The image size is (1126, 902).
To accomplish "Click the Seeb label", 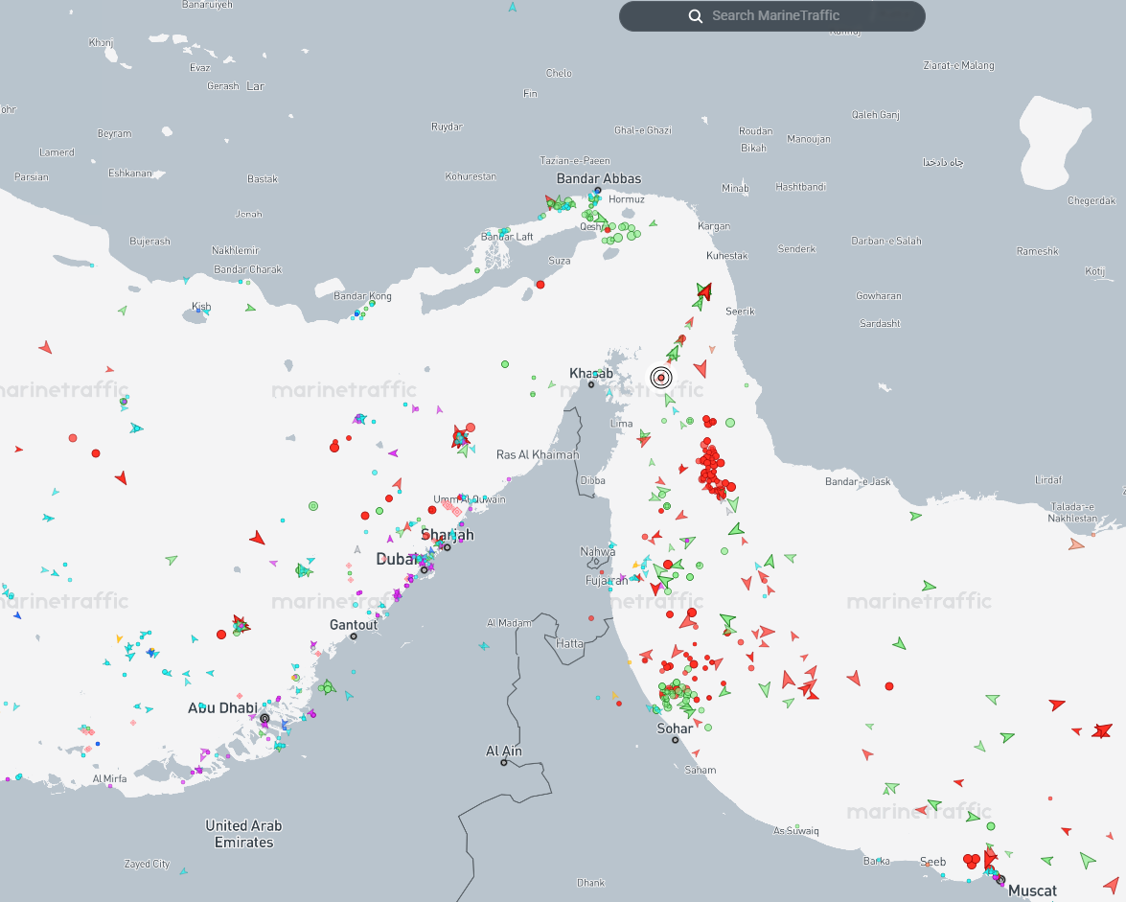I will point(932,862).
